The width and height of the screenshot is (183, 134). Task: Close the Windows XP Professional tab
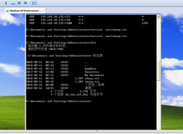click(x=43, y=11)
